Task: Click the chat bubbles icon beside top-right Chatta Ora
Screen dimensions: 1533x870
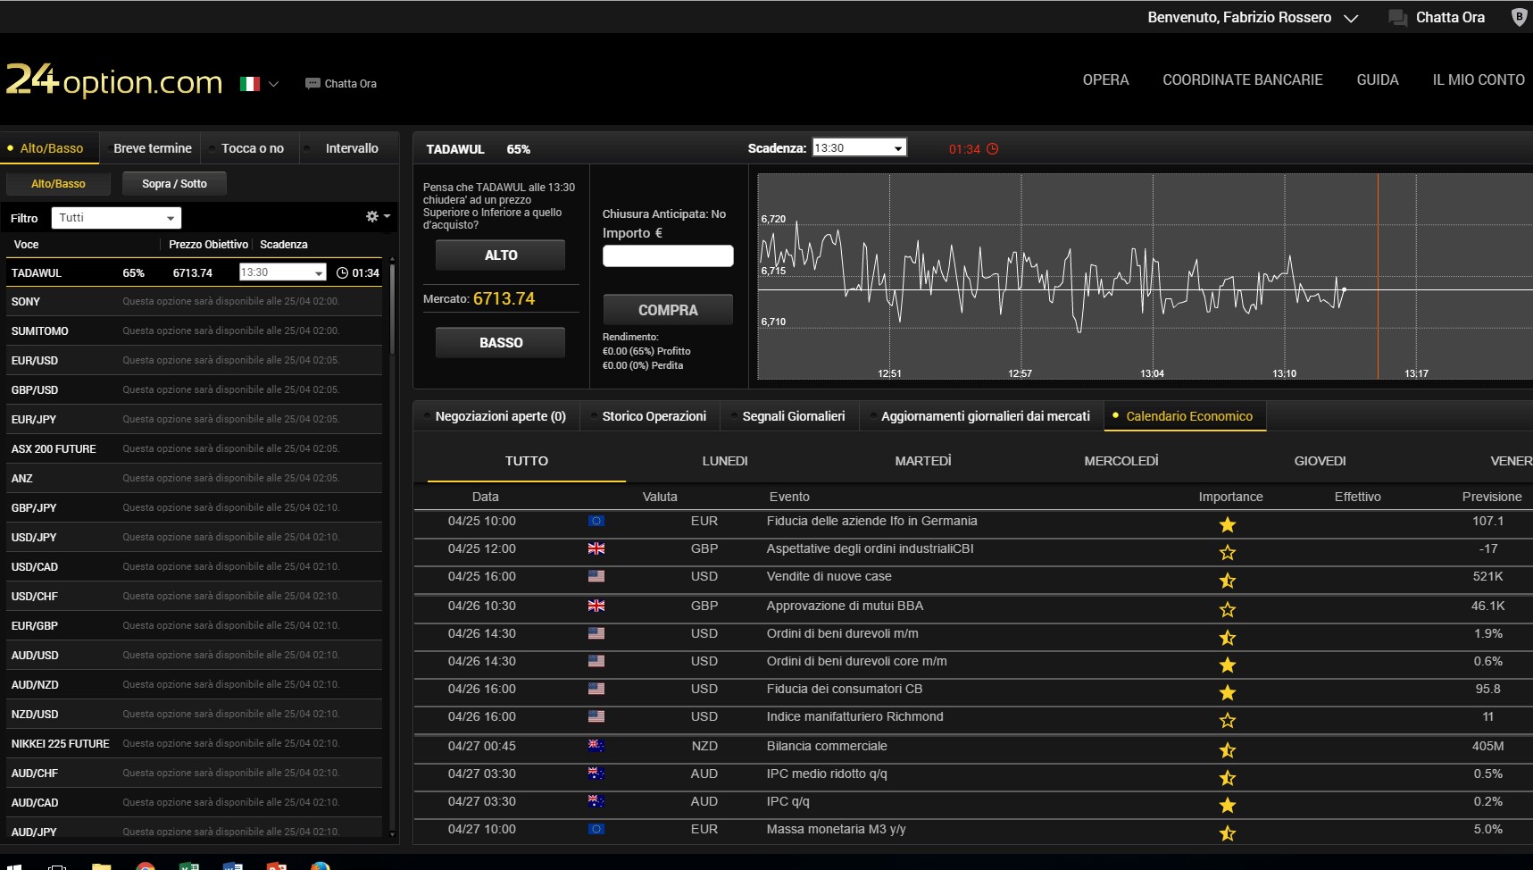Action: (1398, 18)
